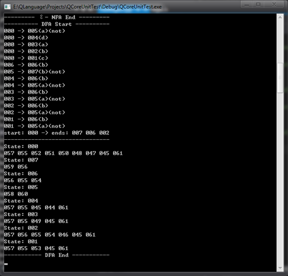Click the line '005 -> 007(b)(not)'
Viewport: 288px width, 276px height.
[x=35, y=72]
